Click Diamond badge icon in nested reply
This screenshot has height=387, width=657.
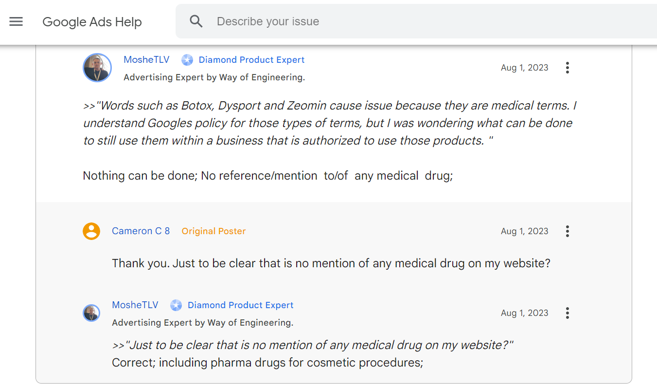pyautogui.click(x=176, y=305)
